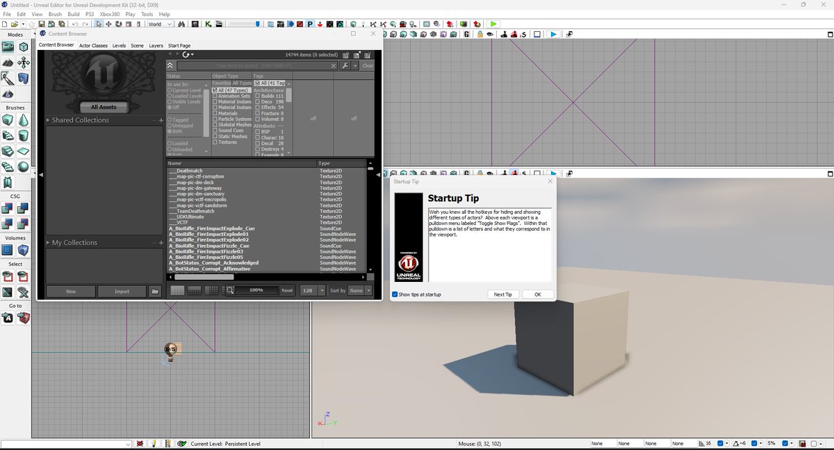Click the Save file toolbar icon
Screen dimensions: 834x450
point(42,24)
